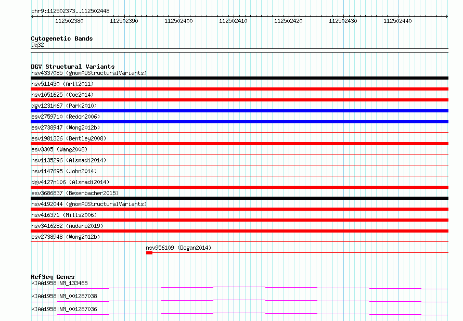This screenshot has width=463, height=321.
Task: Click red bar of esv1981326 Bentley2008
Action: click(239, 144)
